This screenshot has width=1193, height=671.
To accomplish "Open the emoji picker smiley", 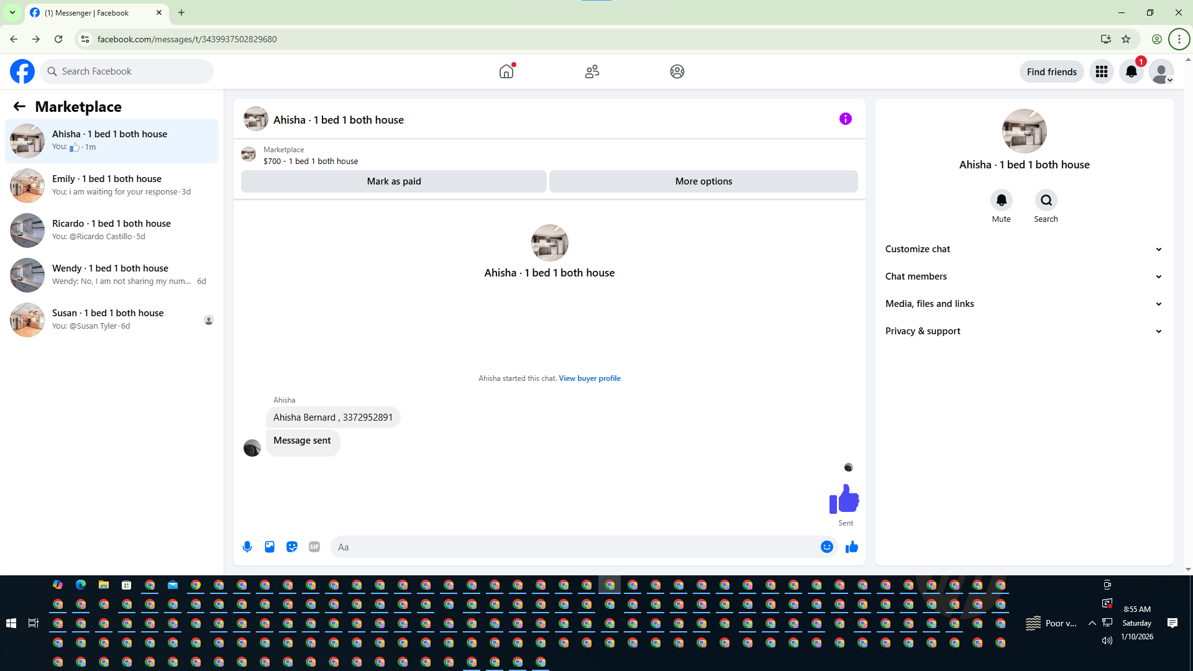I will 826,547.
